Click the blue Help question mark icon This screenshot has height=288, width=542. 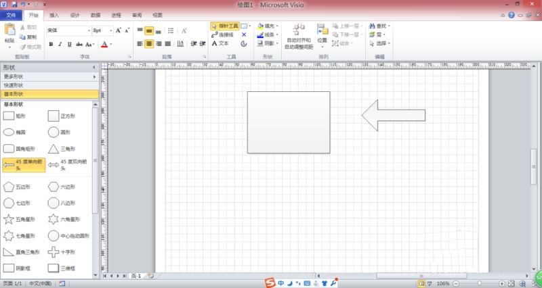tap(512, 15)
